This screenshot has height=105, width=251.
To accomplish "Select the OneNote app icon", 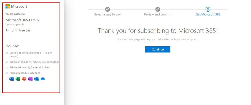I will (x=30, y=79).
